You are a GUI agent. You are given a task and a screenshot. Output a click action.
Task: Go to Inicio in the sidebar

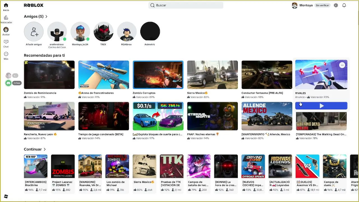tap(6, 7)
